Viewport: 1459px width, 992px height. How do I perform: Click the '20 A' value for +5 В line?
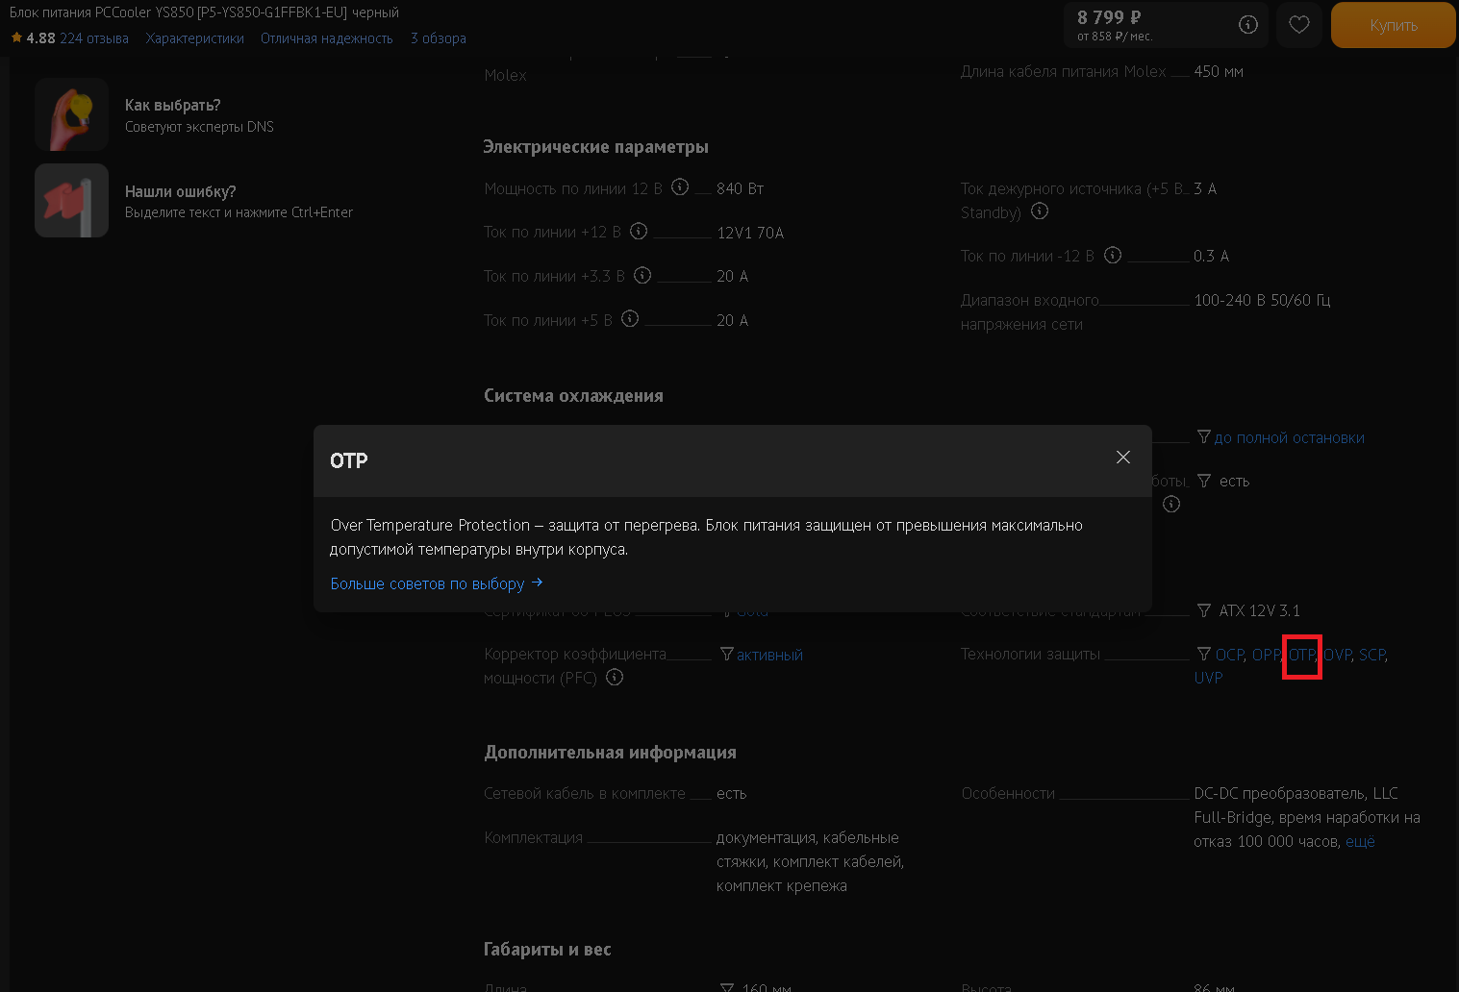[732, 320]
